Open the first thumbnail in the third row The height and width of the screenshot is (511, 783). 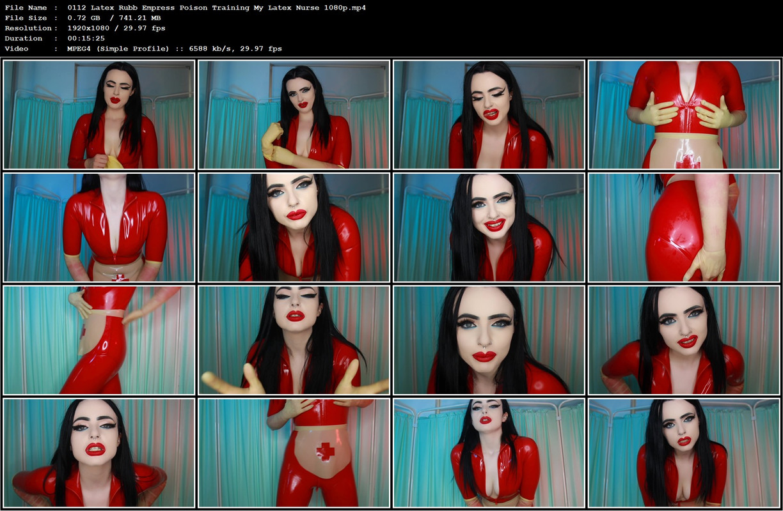99,340
